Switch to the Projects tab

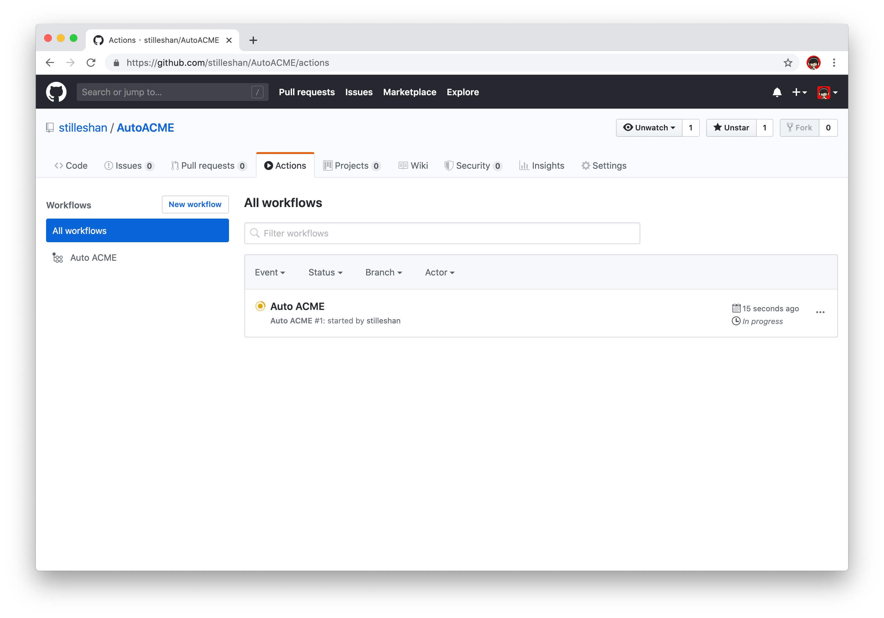point(352,166)
